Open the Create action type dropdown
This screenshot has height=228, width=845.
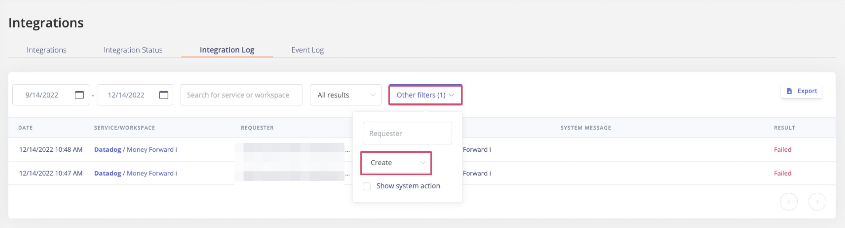click(396, 163)
